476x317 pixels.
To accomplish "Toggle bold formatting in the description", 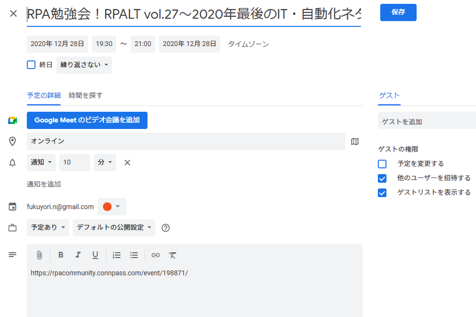I will [x=60, y=255].
